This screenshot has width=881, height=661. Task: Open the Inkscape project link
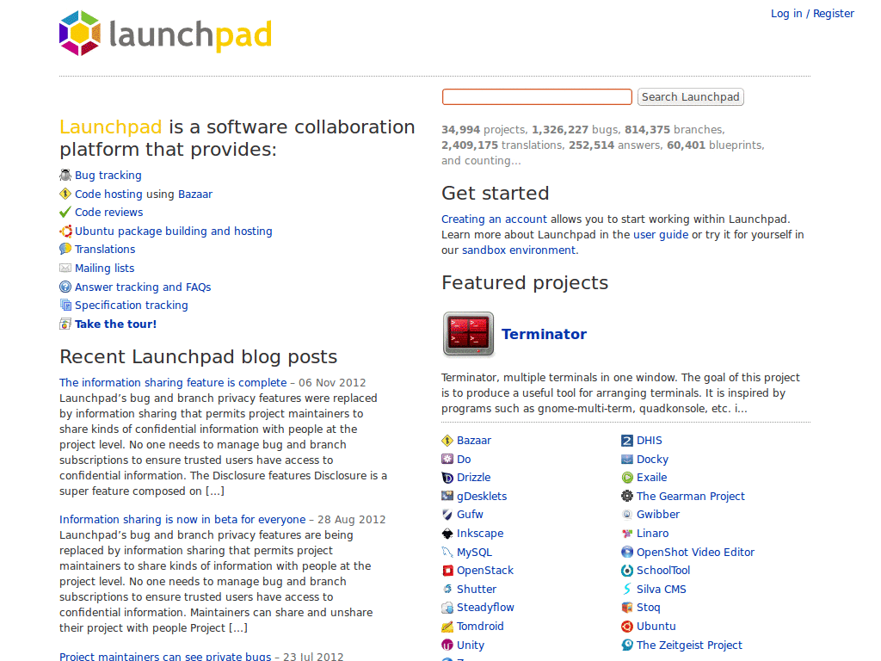coord(480,534)
